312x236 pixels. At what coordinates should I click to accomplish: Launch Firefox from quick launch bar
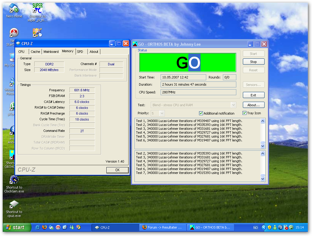[44, 227]
